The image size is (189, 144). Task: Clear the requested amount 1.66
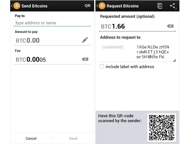coord(170,26)
